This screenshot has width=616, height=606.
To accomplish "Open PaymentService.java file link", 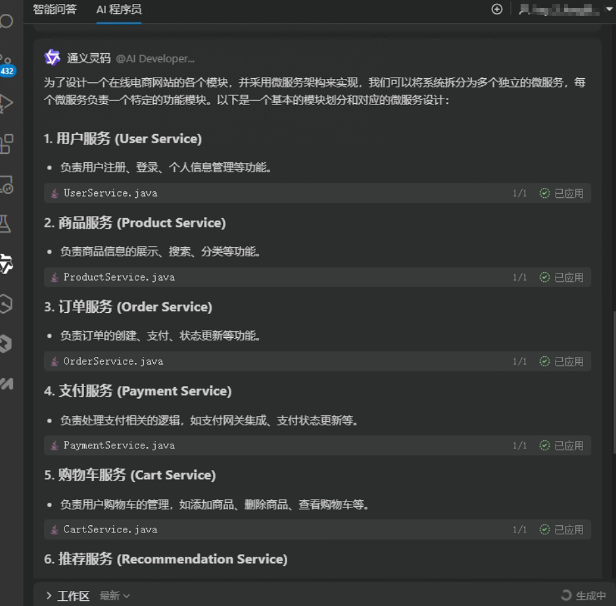I will 118,445.
